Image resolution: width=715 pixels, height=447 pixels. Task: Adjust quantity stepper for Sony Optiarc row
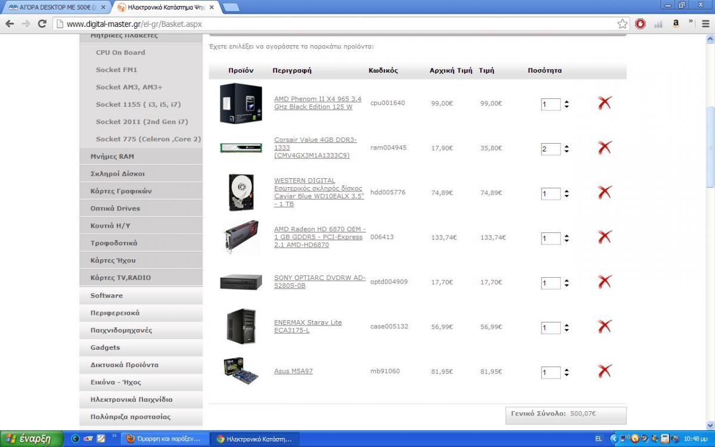(567, 283)
